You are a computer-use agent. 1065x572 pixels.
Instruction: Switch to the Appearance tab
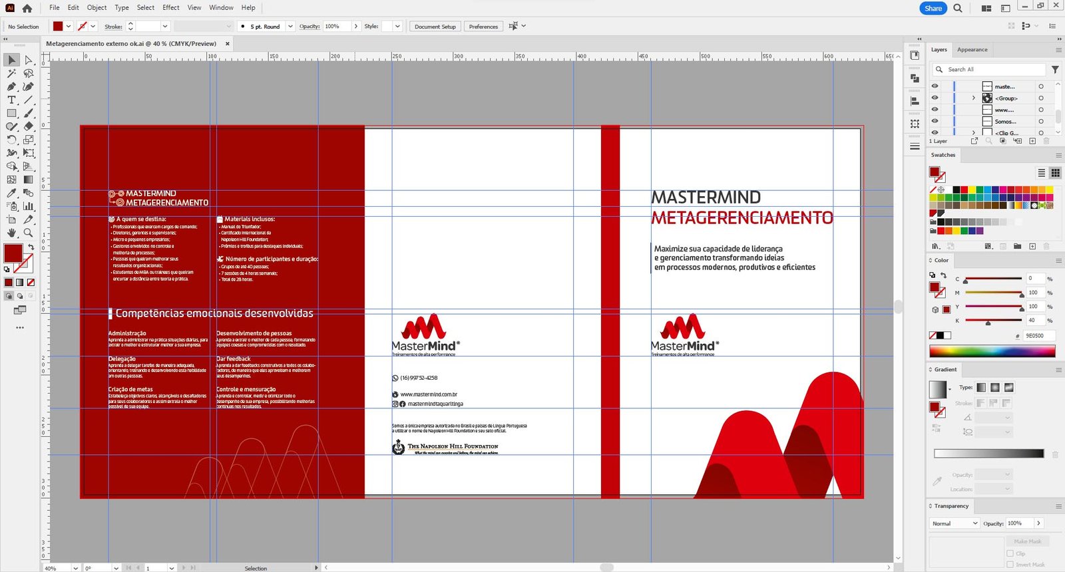(x=972, y=50)
